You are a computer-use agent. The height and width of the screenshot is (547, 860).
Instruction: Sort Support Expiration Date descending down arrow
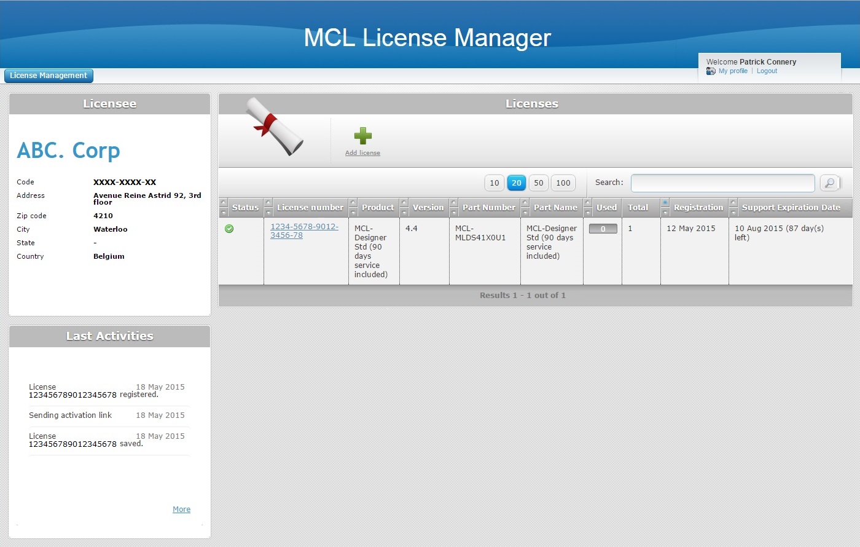tap(733, 213)
